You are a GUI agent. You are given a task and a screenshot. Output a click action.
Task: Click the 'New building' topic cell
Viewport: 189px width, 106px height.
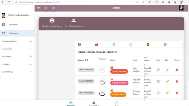tap(136, 69)
